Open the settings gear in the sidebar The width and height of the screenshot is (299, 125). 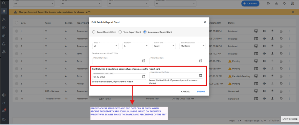(x=4, y=95)
